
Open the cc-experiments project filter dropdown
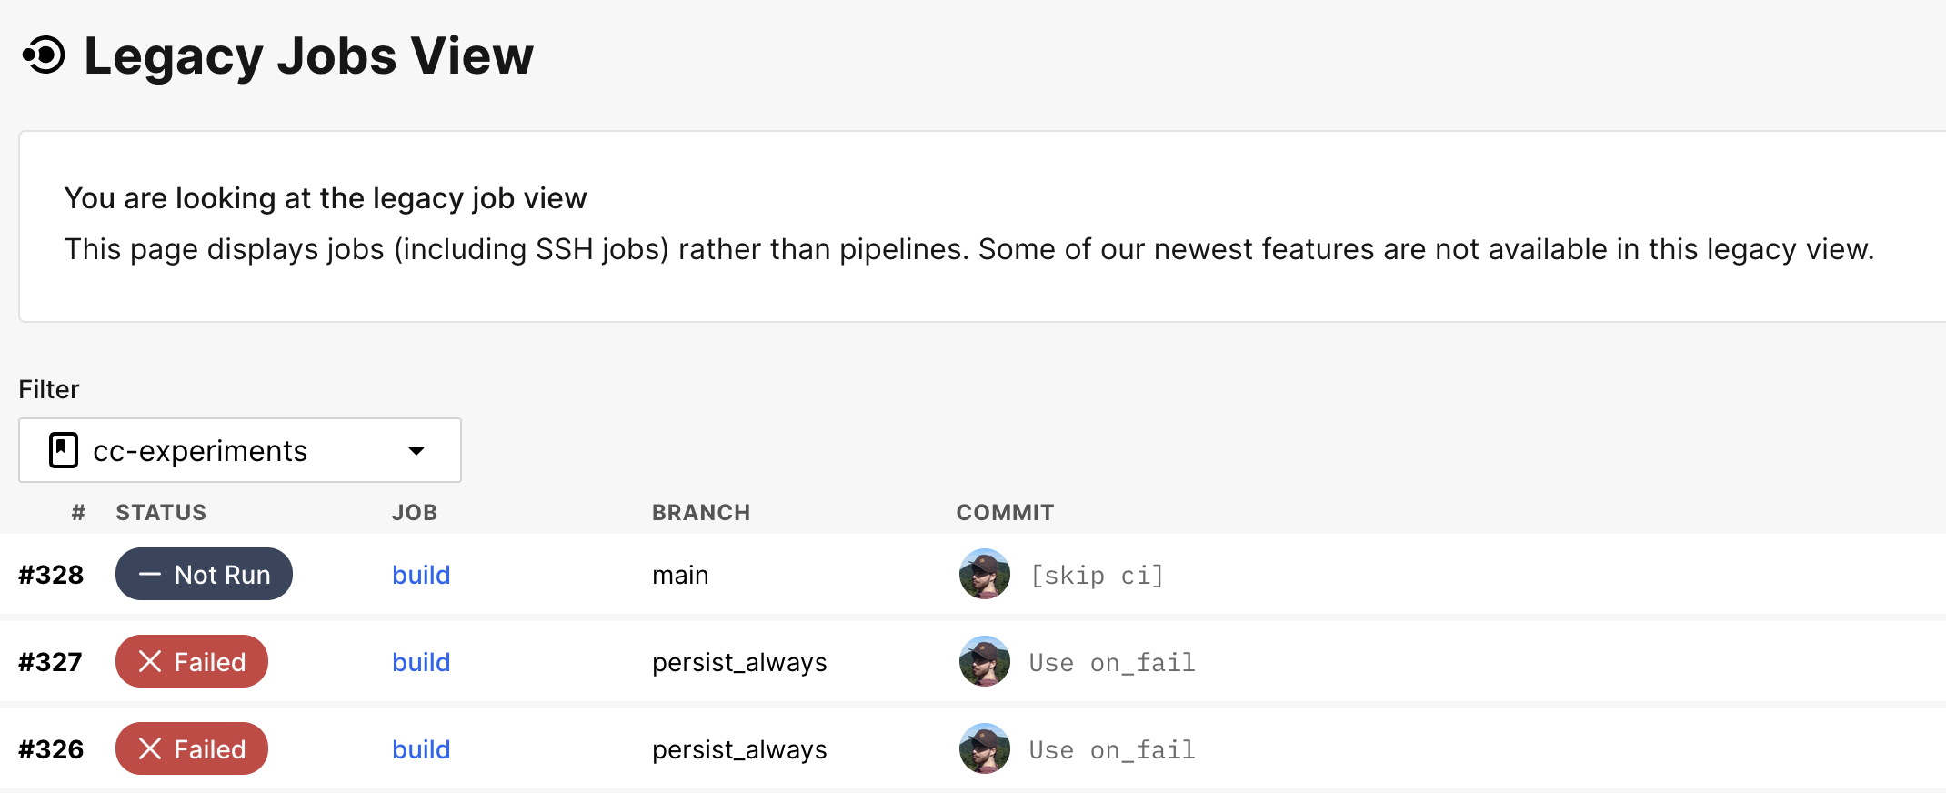[239, 450]
